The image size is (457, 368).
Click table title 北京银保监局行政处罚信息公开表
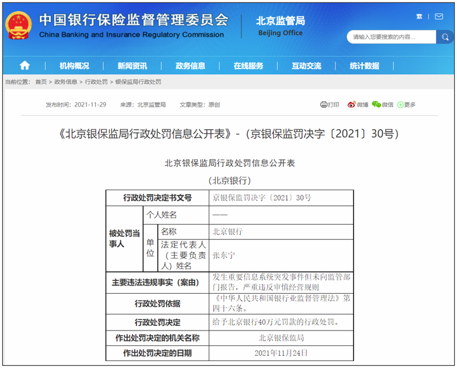coord(230,163)
